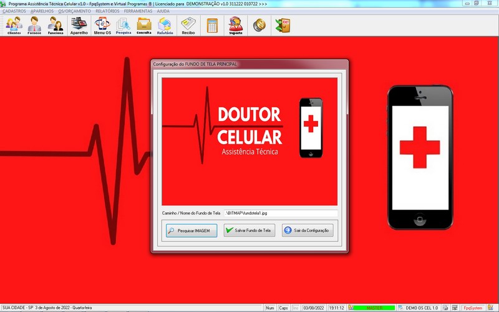This screenshot has width=499, height=312.
Task: Click the gold coin finance icon
Action: (259, 25)
